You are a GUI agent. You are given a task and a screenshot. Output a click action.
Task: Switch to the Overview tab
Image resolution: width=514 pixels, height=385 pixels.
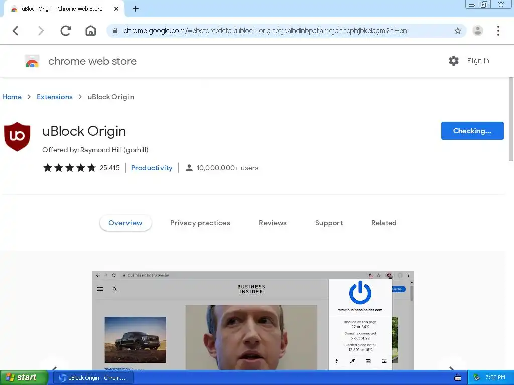[125, 223]
